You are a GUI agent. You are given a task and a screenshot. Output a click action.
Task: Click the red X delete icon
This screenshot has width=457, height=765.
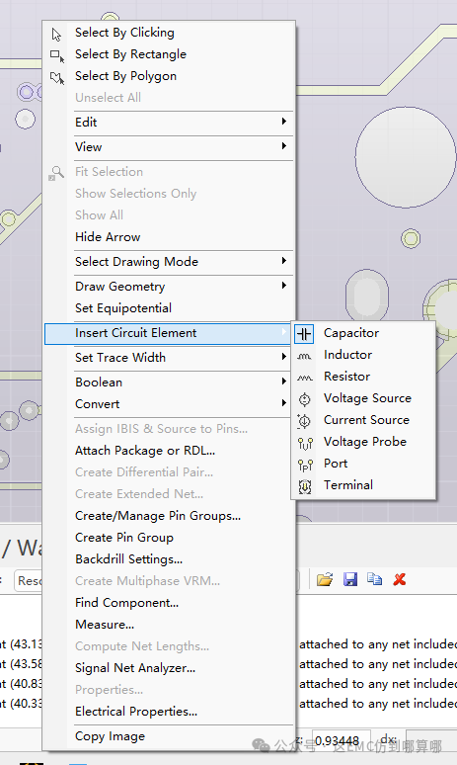(400, 579)
